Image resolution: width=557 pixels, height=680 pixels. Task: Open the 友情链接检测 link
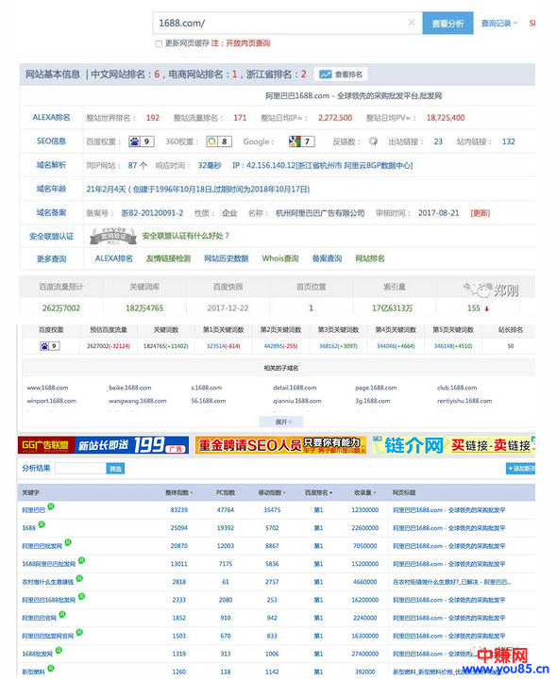[x=168, y=258]
